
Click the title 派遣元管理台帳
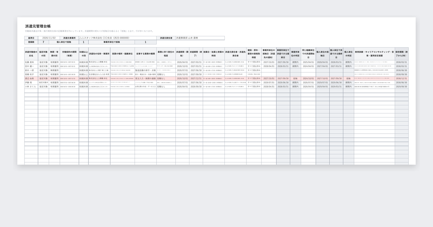(38, 26)
